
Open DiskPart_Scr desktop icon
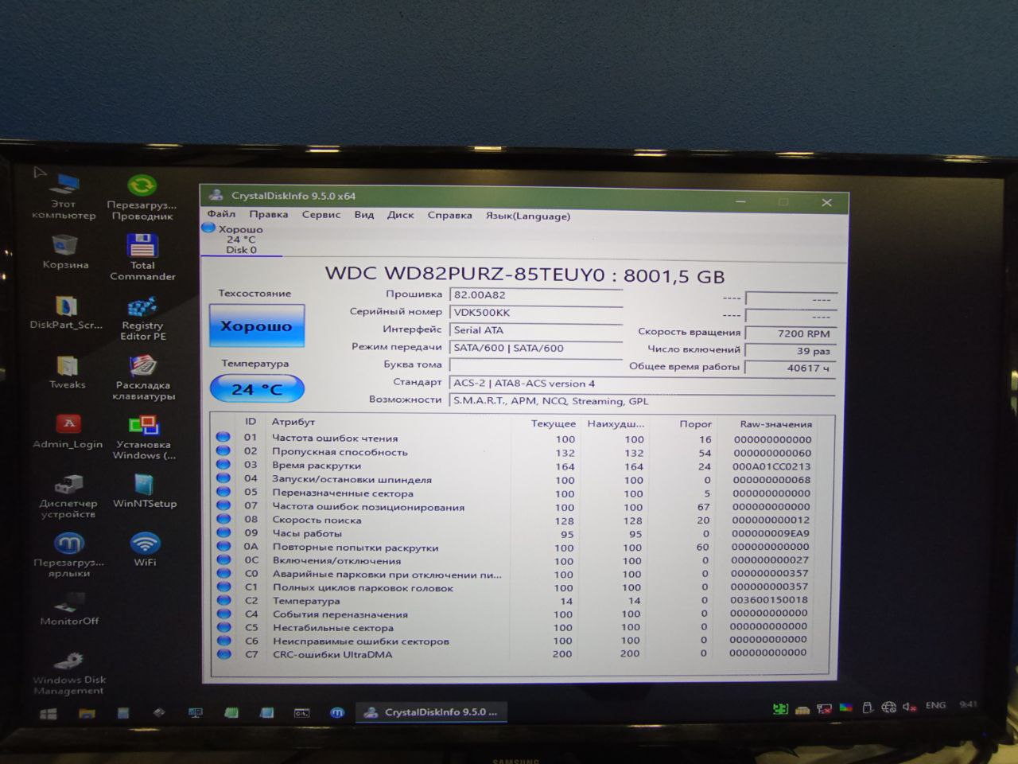(x=66, y=306)
